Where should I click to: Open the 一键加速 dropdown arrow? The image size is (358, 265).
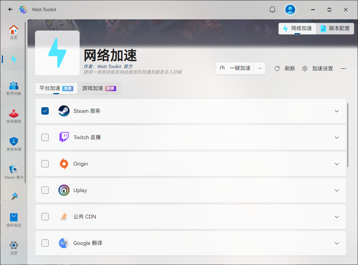click(260, 68)
